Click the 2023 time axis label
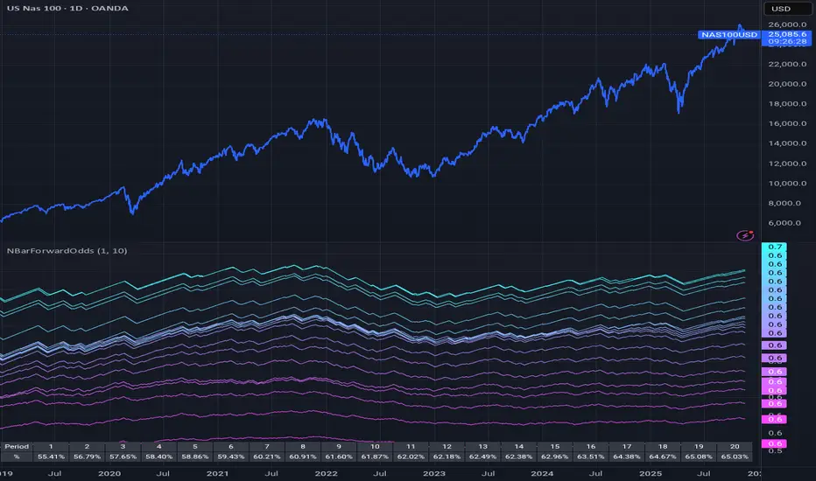Screen dimensions: 816x481 tap(434, 473)
